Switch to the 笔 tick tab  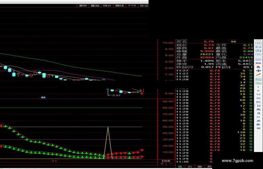click(180, 167)
